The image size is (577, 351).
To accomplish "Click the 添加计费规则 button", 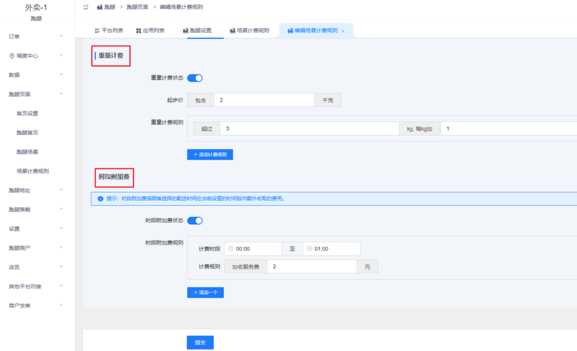I will (210, 154).
